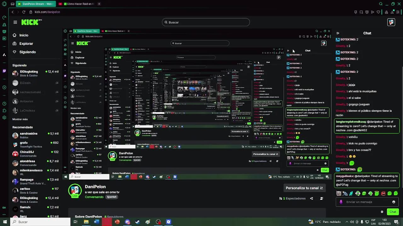Click Kick search Buscar field
This screenshot has height=226, width=403.
[206, 22]
